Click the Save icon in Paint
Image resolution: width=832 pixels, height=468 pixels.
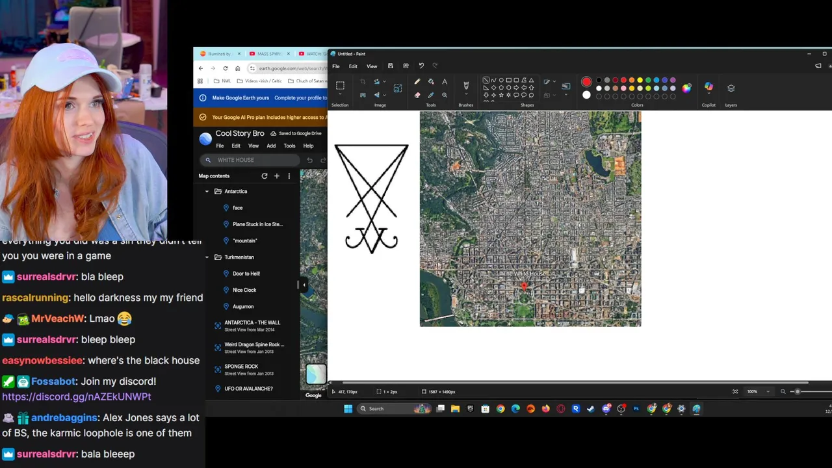tap(390, 66)
